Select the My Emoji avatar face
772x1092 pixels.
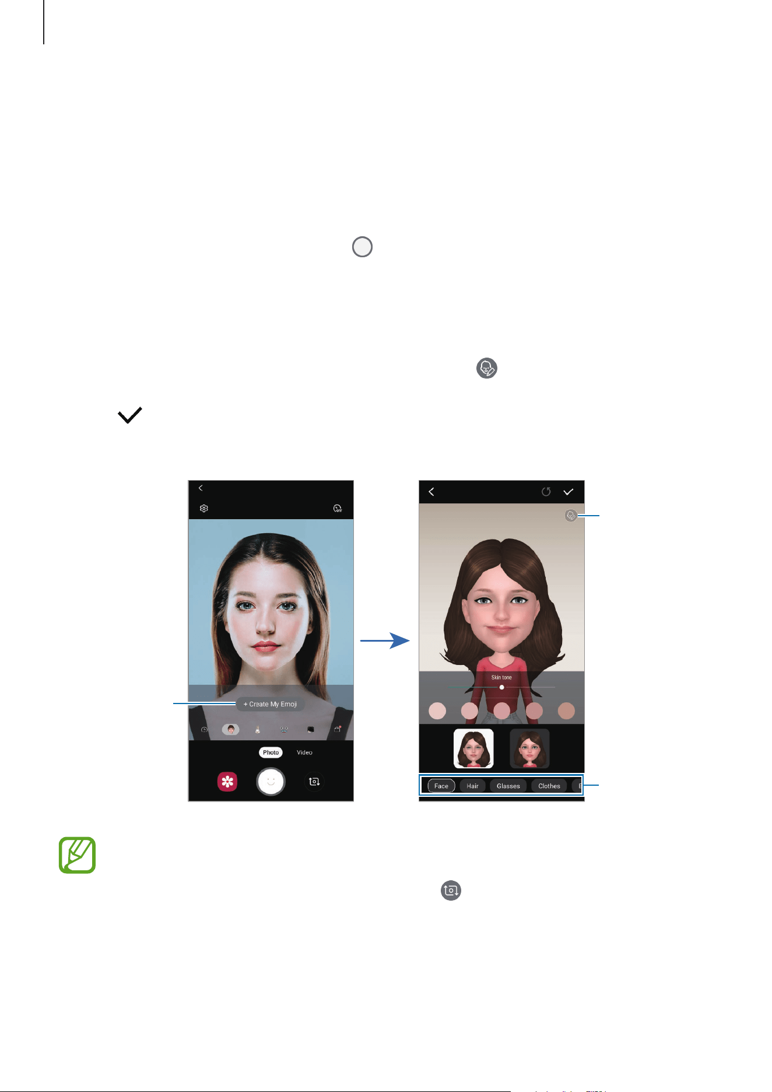(231, 729)
